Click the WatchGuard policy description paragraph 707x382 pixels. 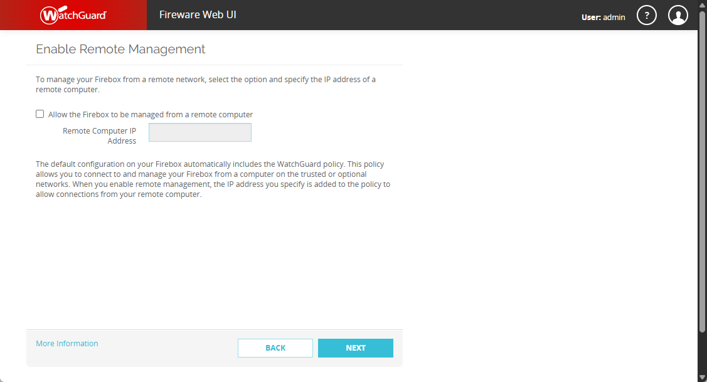(213, 179)
